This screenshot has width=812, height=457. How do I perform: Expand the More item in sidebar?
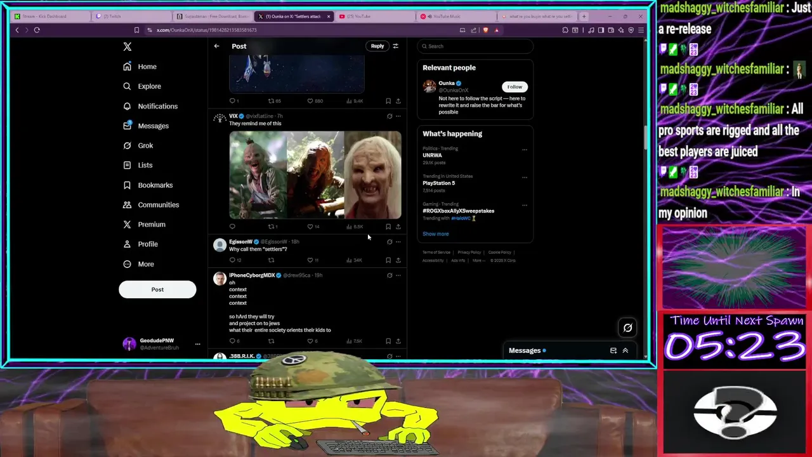(x=138, y=264)
